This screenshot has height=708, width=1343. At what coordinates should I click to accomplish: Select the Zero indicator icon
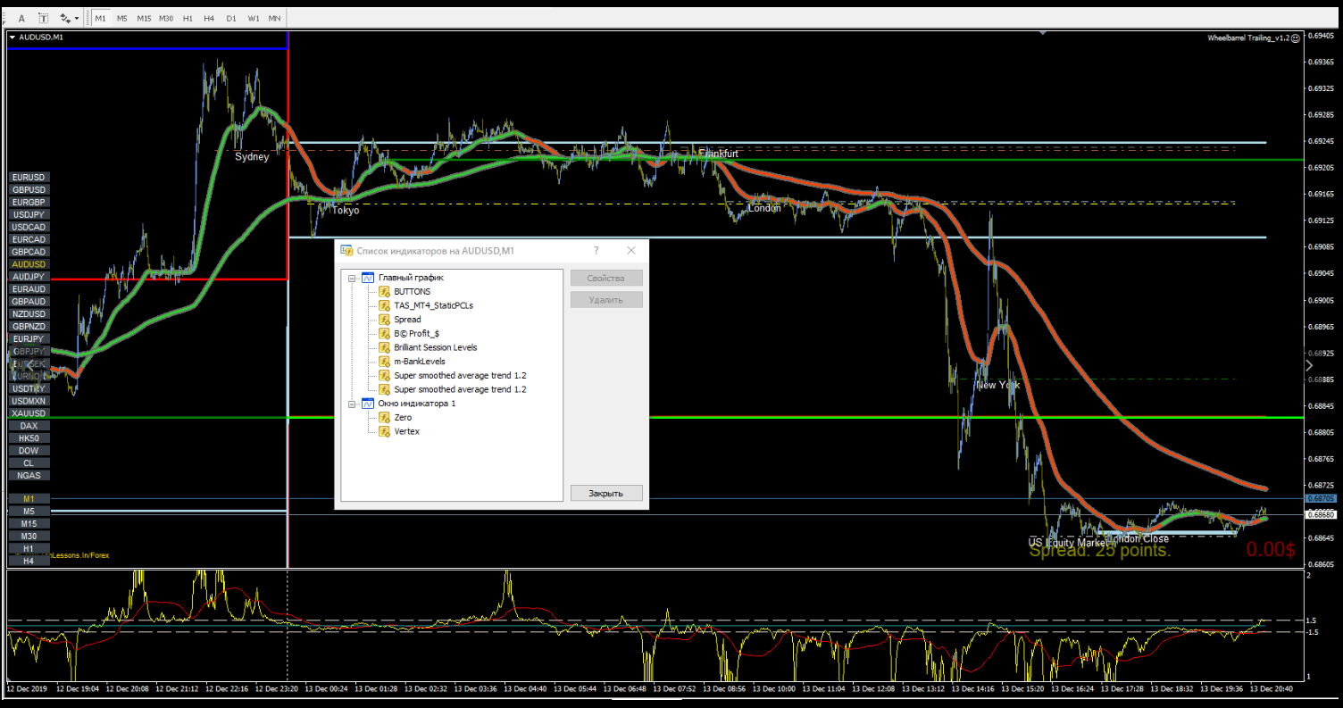click(385, 418)
